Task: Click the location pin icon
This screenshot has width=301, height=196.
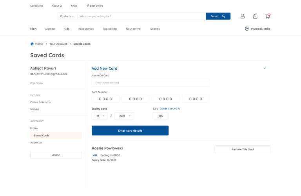Action: coord(247,29)
